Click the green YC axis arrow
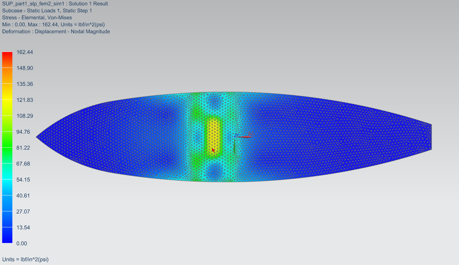Viewport: 459px width, 265px height. (234, 147)
